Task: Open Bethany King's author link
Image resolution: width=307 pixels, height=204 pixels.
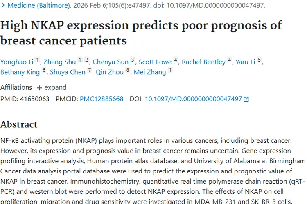Action: [20, 72]
